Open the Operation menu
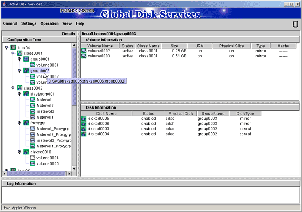Image resolution: width=302 pixels, height=212 pixels. (x=49, y=23)
